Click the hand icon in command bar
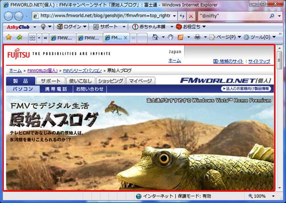This screenshot has width=286, height=203. click(170, 37)
